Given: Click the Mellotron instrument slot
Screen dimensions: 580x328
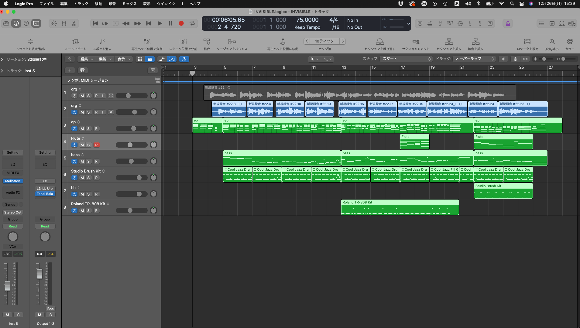Looking at the screenshot, I should [13, 181].
